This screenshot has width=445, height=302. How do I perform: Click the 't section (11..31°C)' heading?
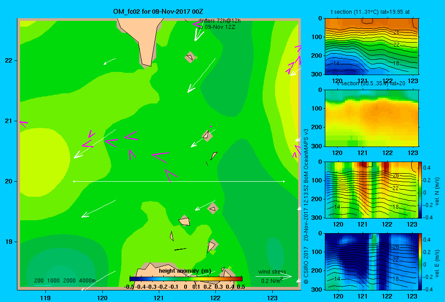coord(370,12)
